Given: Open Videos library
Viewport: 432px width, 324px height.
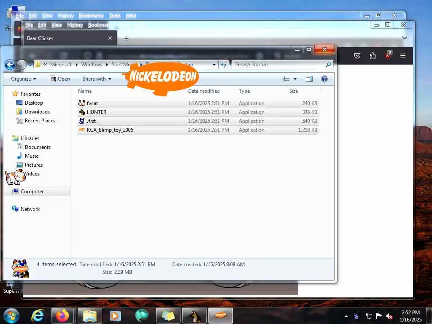Looking at the screenshot, I should pos(32,174).
